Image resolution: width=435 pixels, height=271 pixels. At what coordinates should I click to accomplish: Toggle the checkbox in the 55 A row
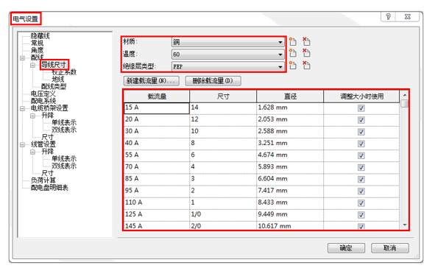pyautogui.click(x=361, y=156)
